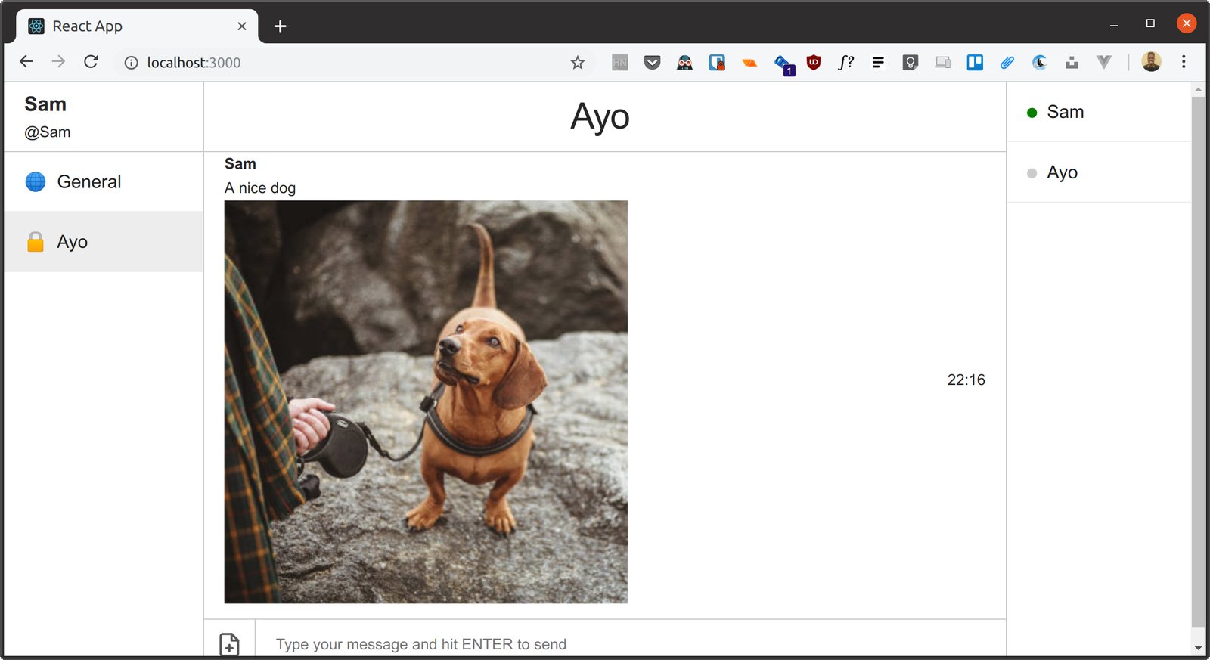1210x660 pixels.
Task: Open the Ayo private room
Action: pos(104,242)
